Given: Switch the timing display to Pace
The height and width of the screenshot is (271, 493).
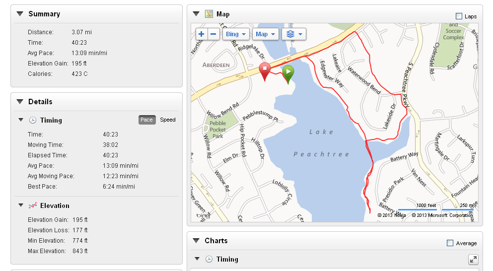Looking at the screenshot, I should tap(146, 120).
